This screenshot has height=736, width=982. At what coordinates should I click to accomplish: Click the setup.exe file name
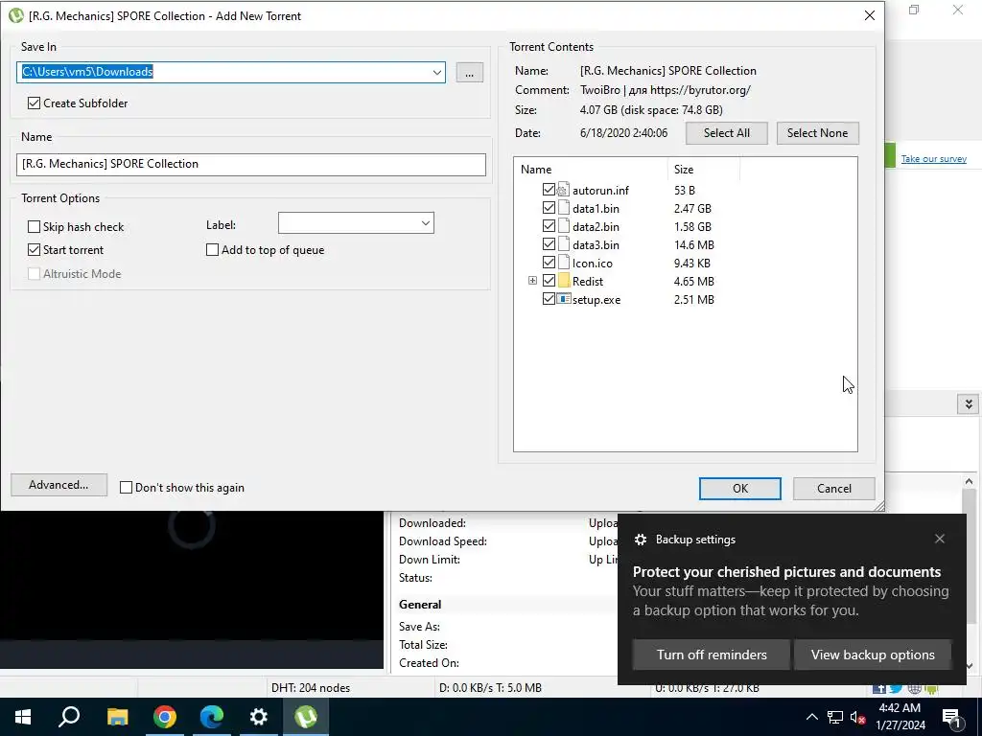(596, 300)
